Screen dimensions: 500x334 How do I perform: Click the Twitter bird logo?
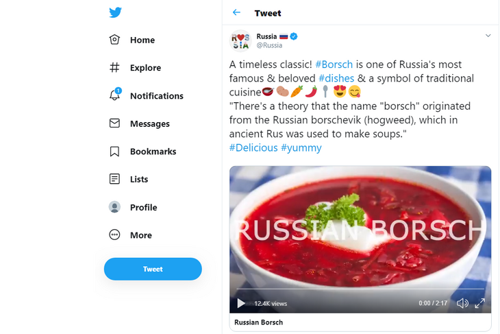coord(115,12)
